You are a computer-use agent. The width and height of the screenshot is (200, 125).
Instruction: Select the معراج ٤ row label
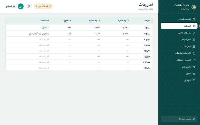coord(147,68)
